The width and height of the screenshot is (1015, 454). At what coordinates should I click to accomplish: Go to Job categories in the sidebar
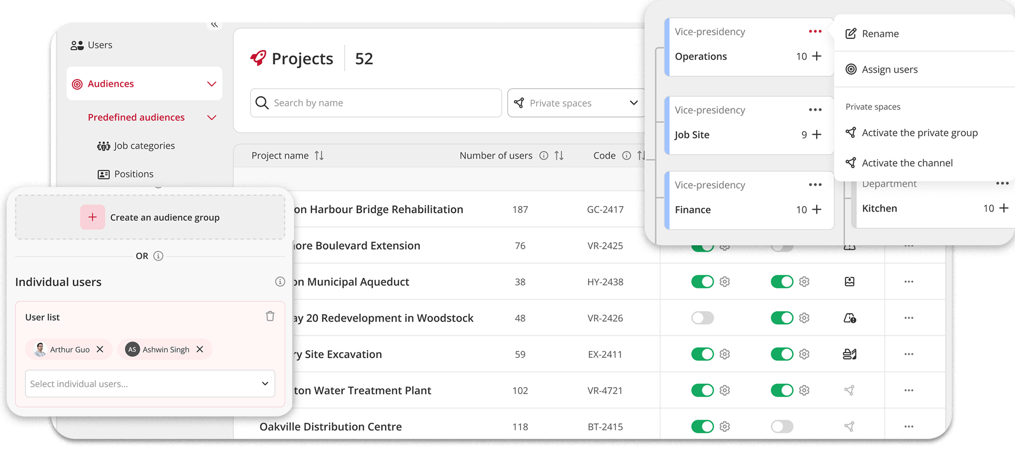click(136, 146)
